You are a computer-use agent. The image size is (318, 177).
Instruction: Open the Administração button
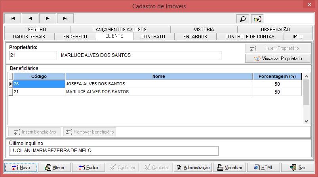[x=193, y=168]
